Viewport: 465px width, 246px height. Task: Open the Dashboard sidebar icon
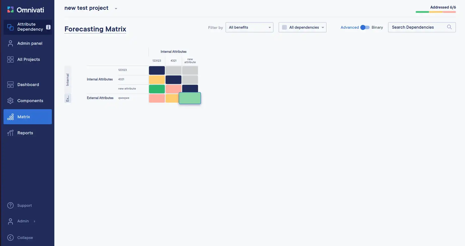10,85
